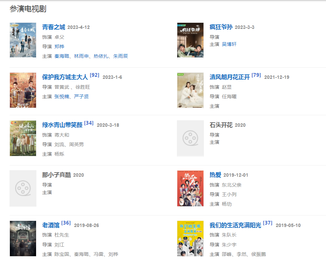
Task: Open the 热爱 poster thumbnail
Action: click(x=190, y=188)
